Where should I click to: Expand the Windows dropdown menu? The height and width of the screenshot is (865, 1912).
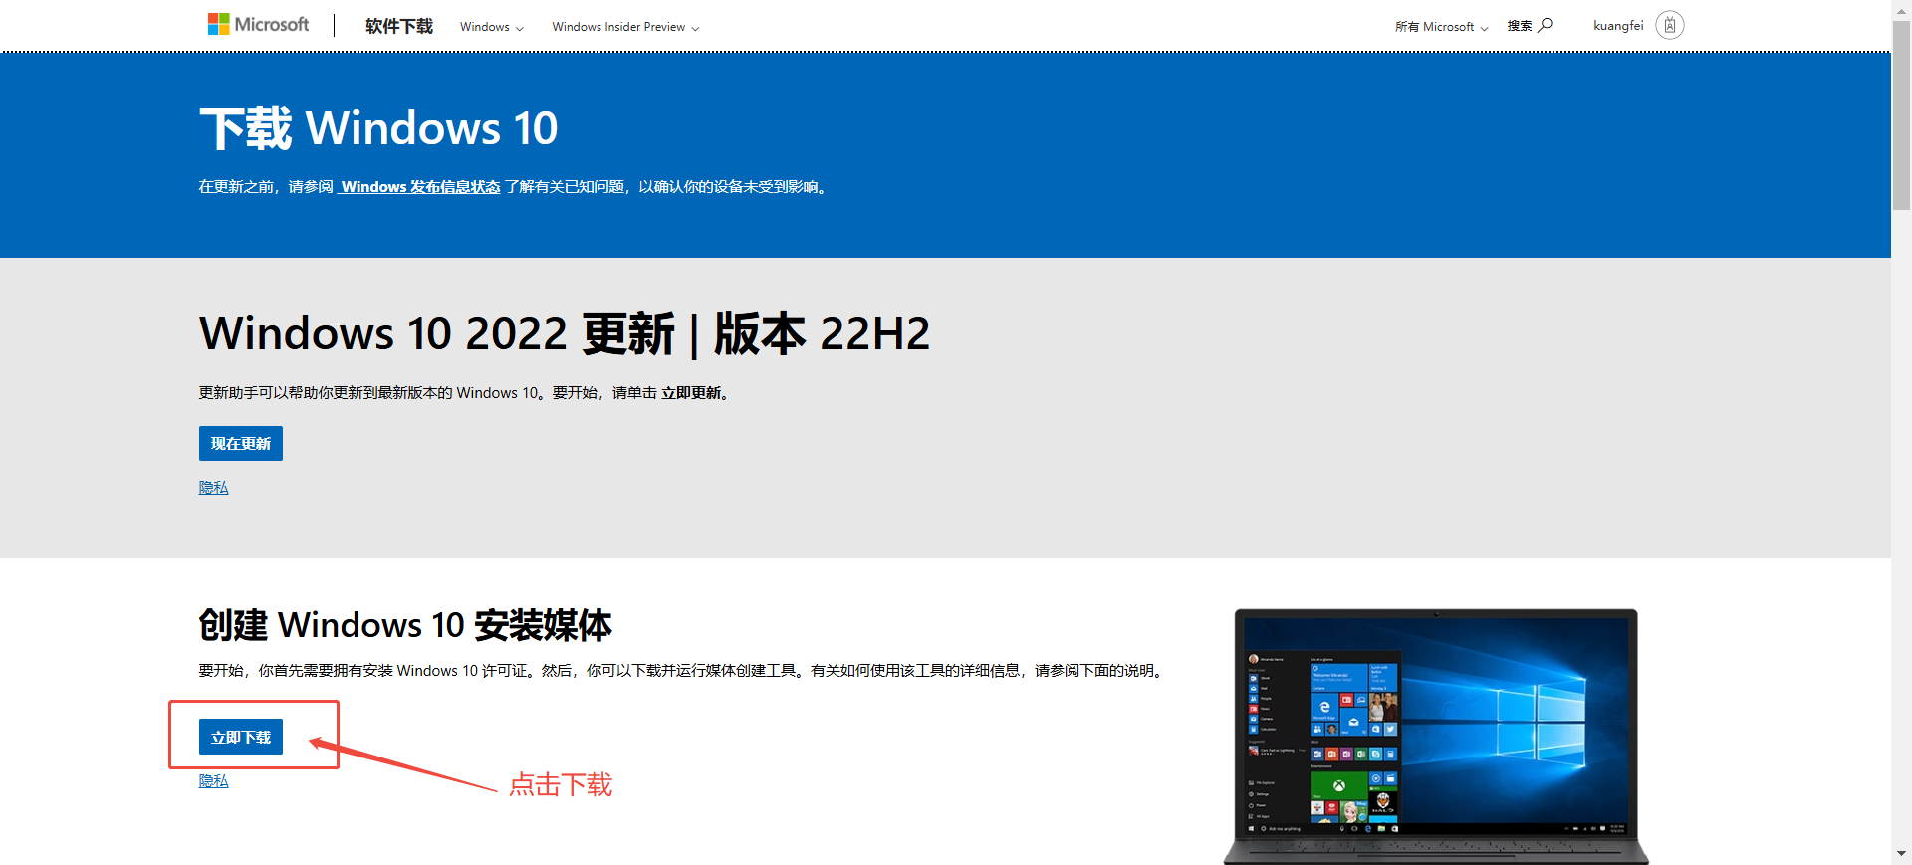[491, 27]
